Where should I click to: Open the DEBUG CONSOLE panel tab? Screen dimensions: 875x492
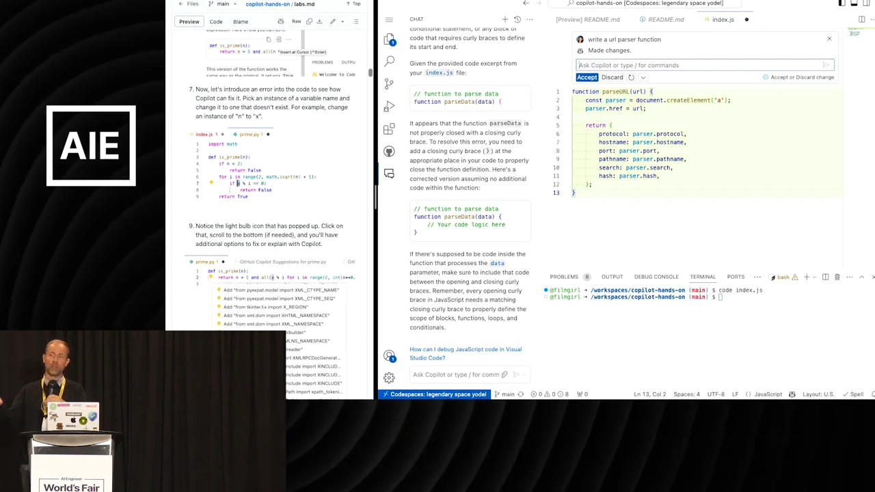point(656,277)
